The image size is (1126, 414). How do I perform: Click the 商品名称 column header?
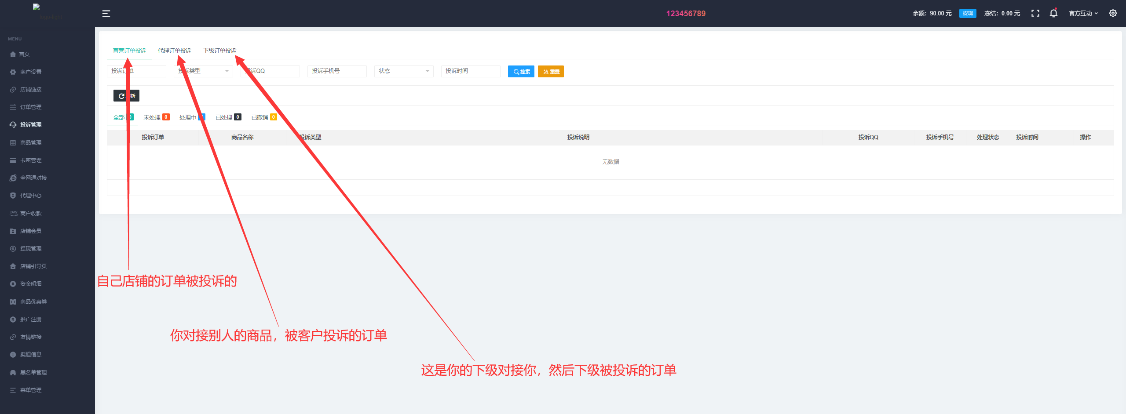(242, 137)
